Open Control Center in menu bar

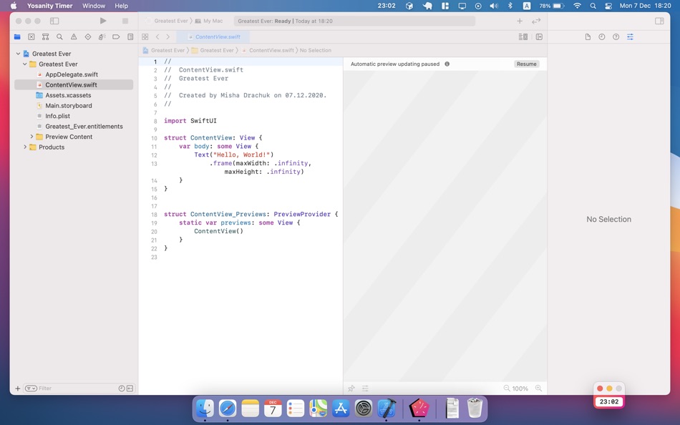point(608,6)
